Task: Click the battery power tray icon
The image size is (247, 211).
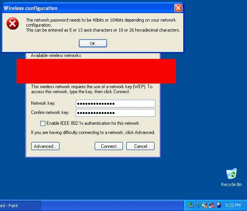Action: pyautogui.click(x=219, y=205)
